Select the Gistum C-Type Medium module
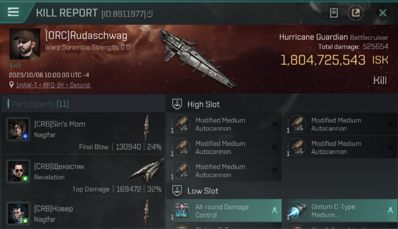The width and height of the screenshot is (398, 229). tap(340, 211)
